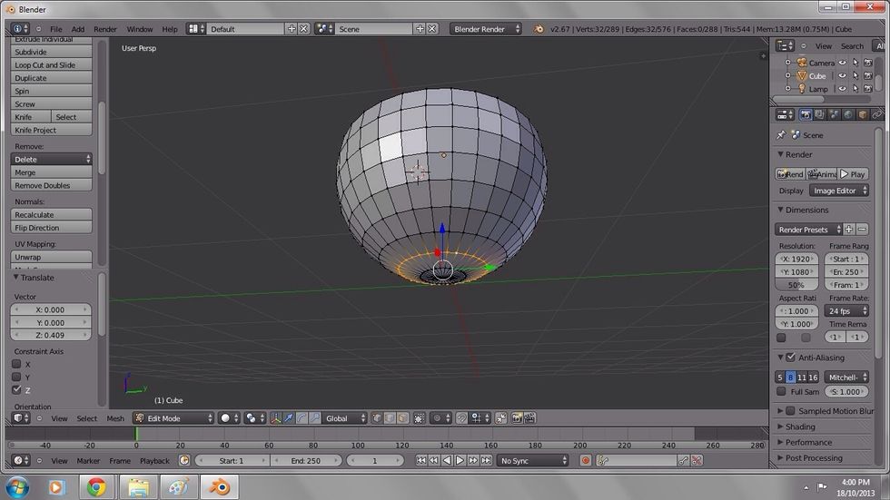
Task: Open the Mitchell filter dropdown
Action: (x=846, y=377)
